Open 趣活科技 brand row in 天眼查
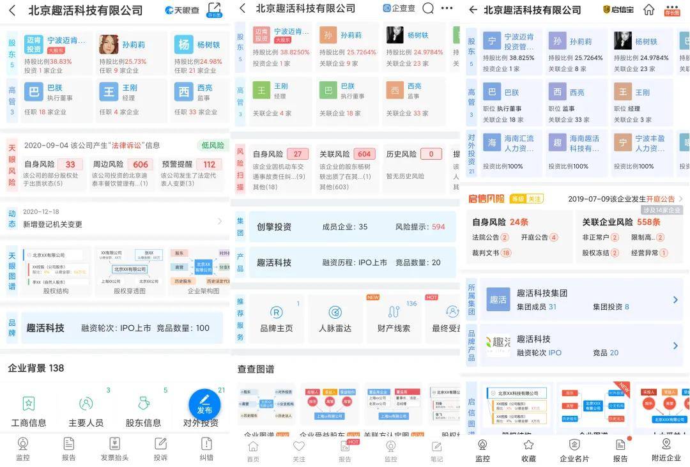This screenshot has width=690, height=467. coord(122,328)
